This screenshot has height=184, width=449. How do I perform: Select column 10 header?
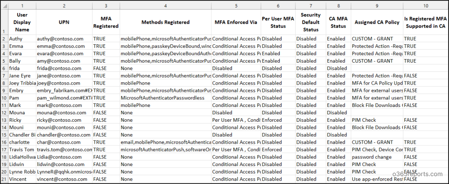tap(425, 5)
